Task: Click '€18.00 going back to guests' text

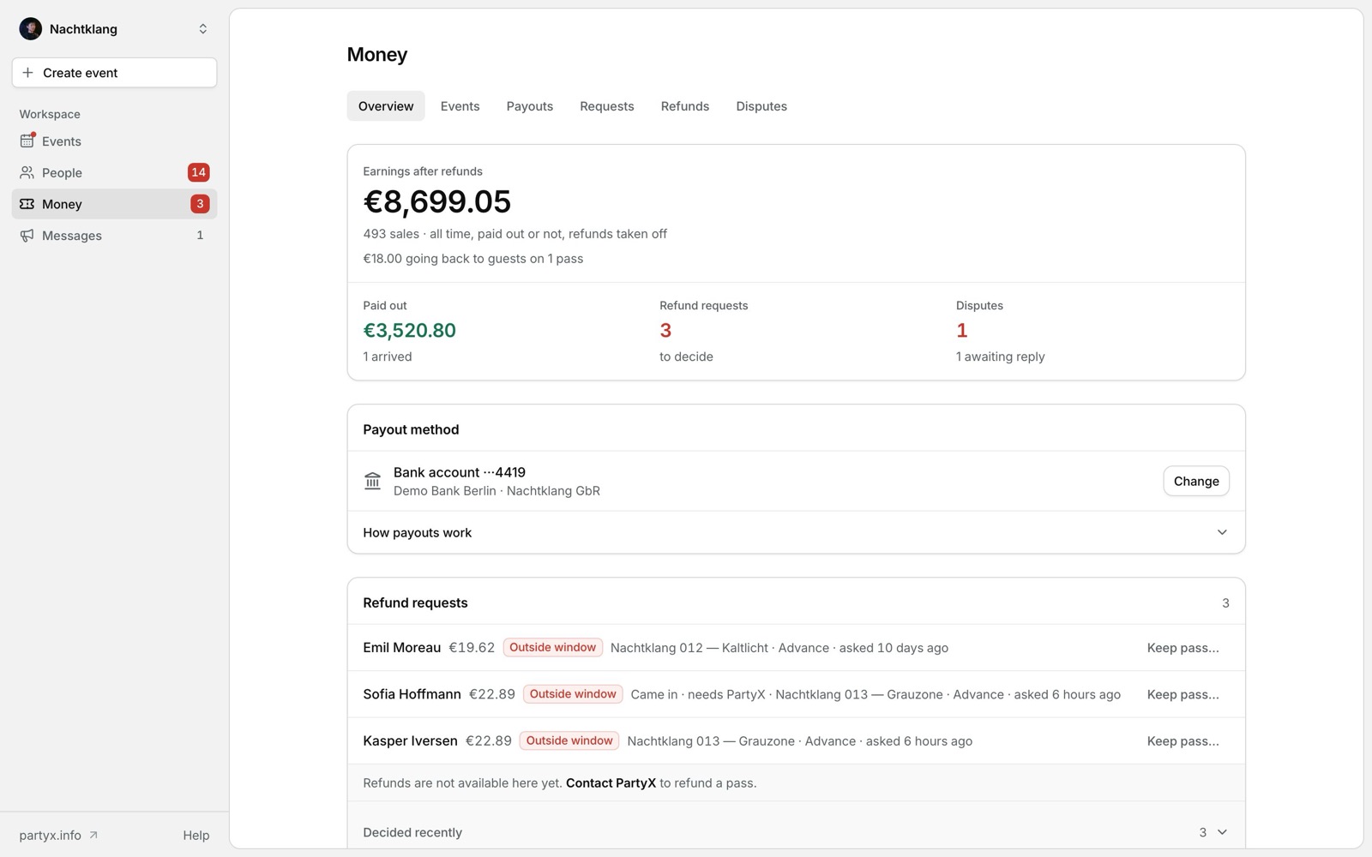Action: click(472, 259)
